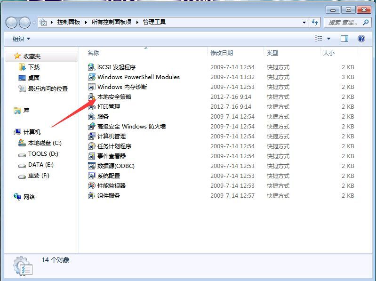Click the refresh button beside address bar
376x281 pixels.
[x=315, y=23]
